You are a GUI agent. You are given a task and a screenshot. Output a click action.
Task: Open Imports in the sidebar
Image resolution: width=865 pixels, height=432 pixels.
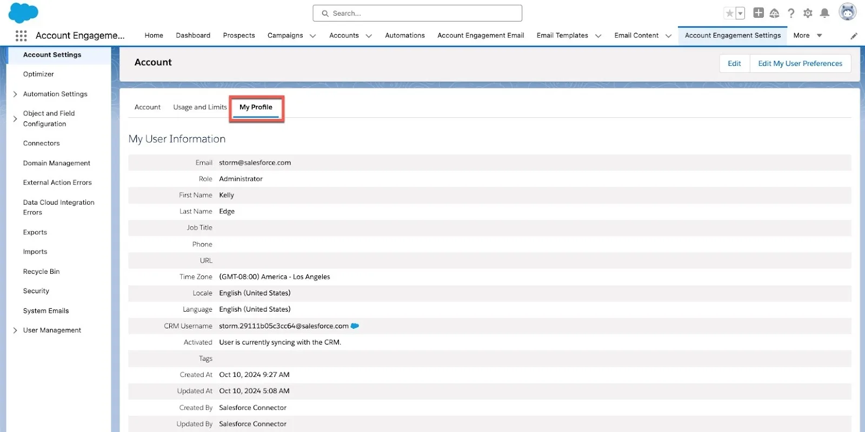point(35,252)
